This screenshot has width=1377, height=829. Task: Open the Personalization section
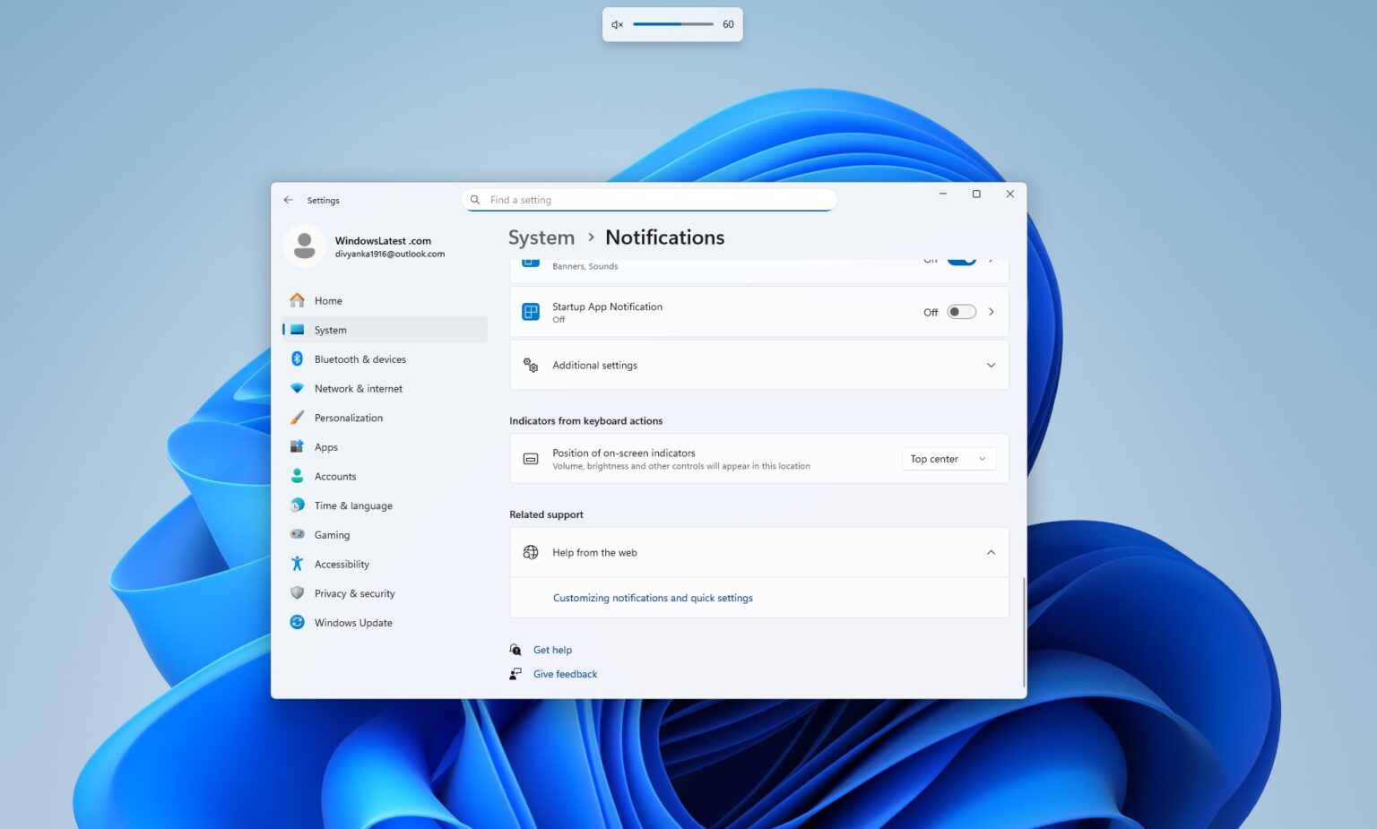click(349, 418)
